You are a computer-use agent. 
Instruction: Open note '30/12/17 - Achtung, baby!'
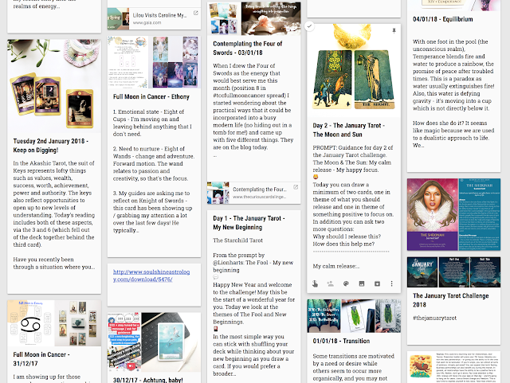[x=148, y=380]
